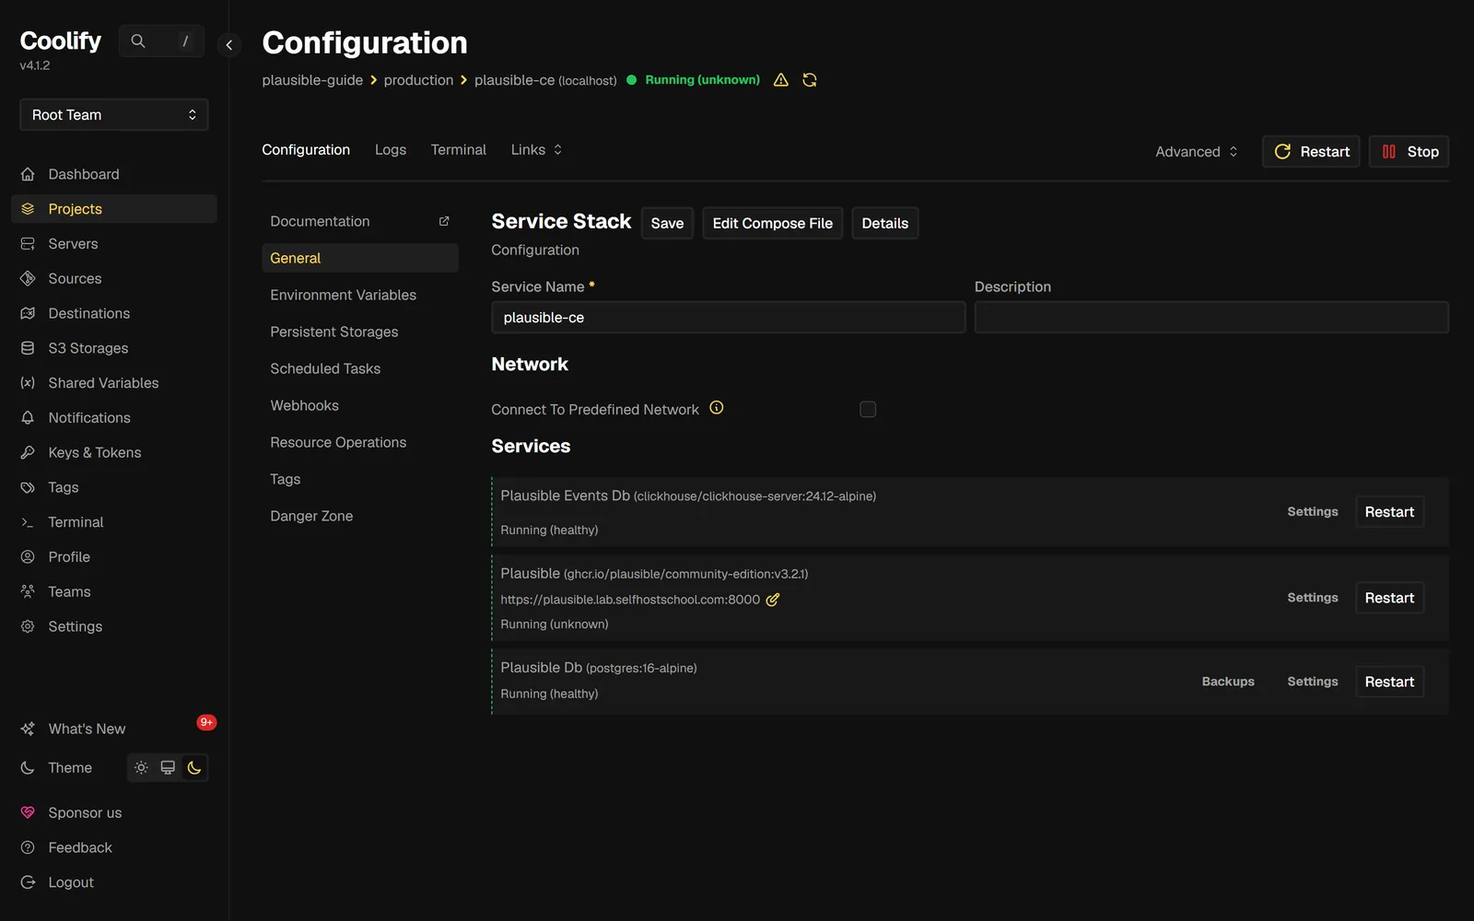The height and width of the screenshot is (921, 1474).
Task: Click the warning triangle icon beside status
Action: (x=781, y=80)
